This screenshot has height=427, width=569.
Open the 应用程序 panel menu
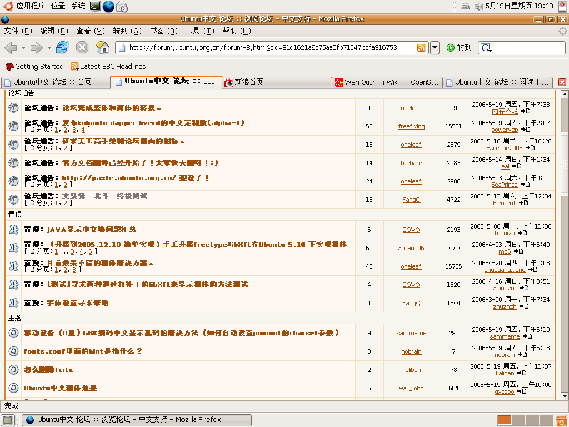[x=31, y=6]
